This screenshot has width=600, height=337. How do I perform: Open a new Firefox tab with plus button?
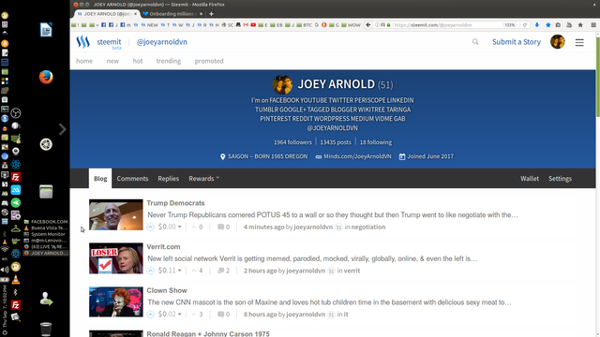tap(211, 14)
